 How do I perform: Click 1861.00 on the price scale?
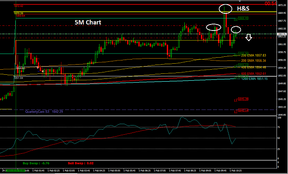click(282, 44)
